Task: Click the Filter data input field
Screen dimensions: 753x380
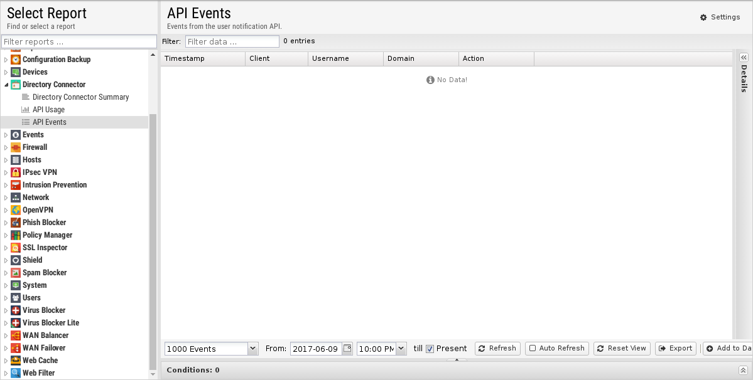Action: (232, 41)
